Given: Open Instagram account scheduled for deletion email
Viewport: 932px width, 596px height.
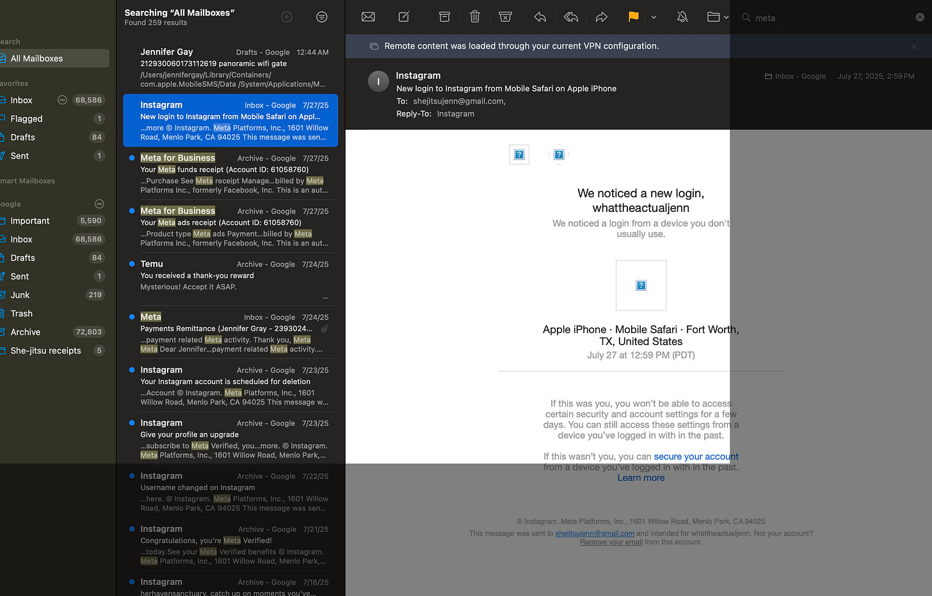Looking at the screenshot, I should (230, 387).
